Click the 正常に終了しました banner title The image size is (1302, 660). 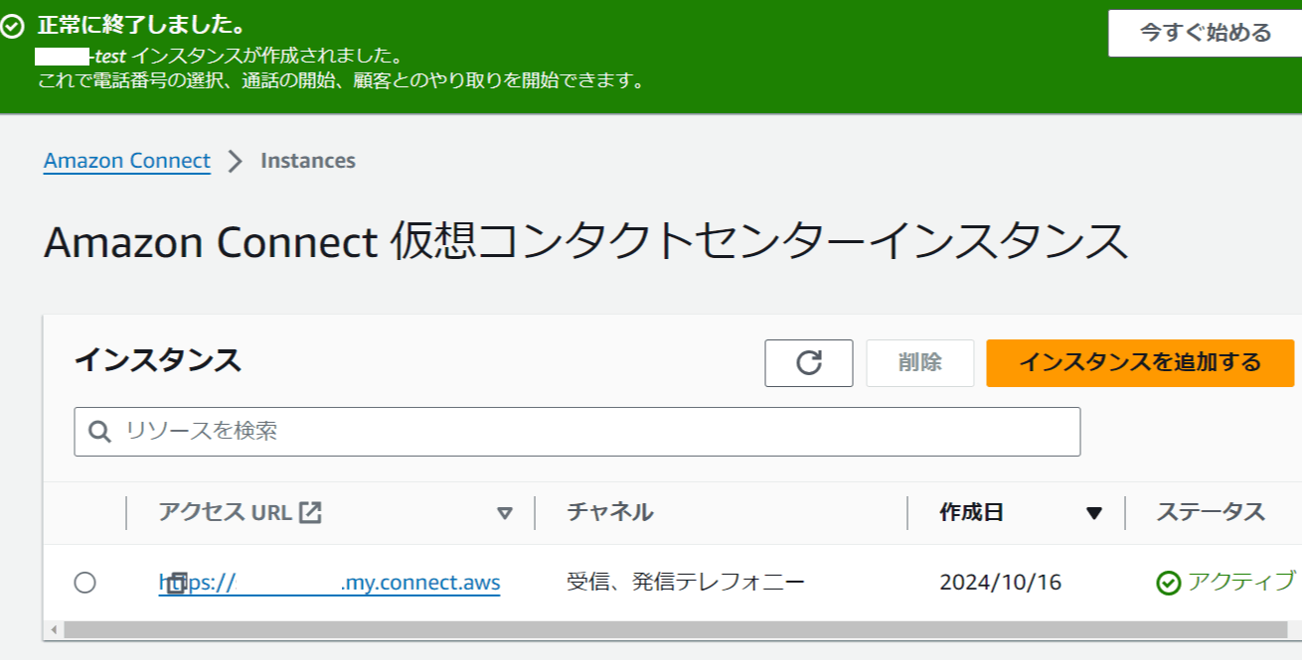pyautogui.click(x=141, y=25)
